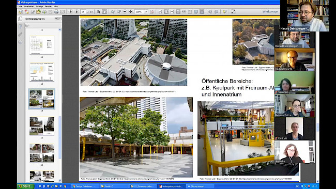The width and height of the screenshot is (336, 189).
Task: Open the Bearbeiten menu
Action: pyautogui.click(x=29, y=7)
